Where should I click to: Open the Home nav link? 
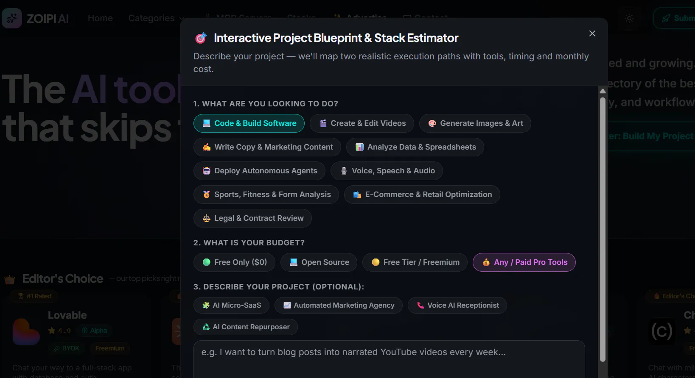pos(100,18)
